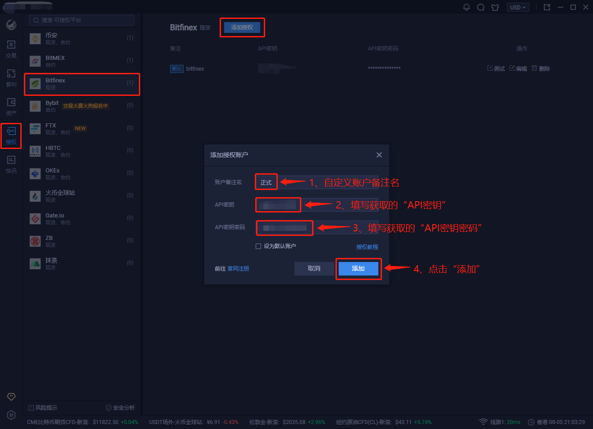Click Bybit 交易大赛火热报名中 promo tag
The height and width of the screenshot is (429, 593).
point(85,106)
